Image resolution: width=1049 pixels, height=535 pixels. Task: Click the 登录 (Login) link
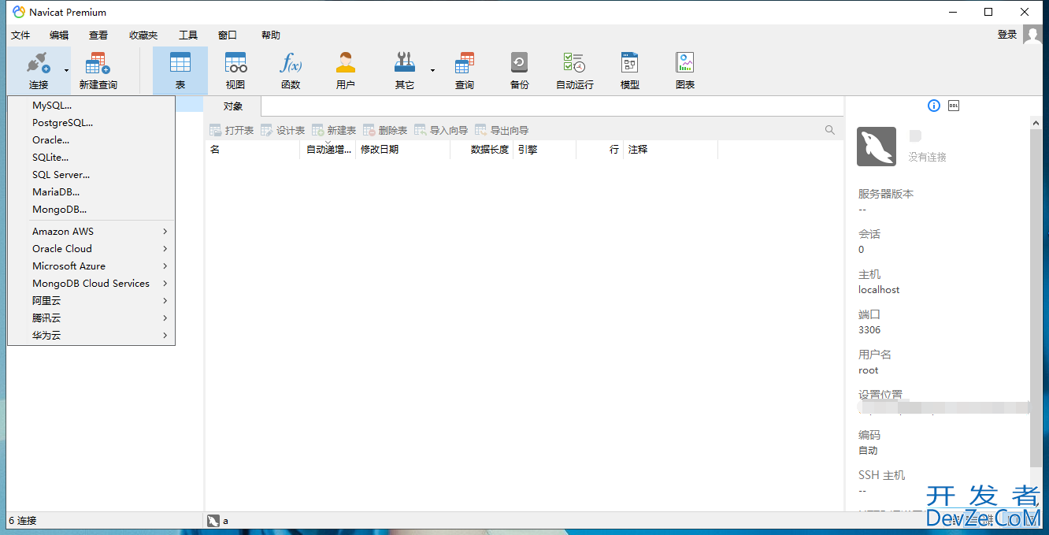coord(1006,35)
